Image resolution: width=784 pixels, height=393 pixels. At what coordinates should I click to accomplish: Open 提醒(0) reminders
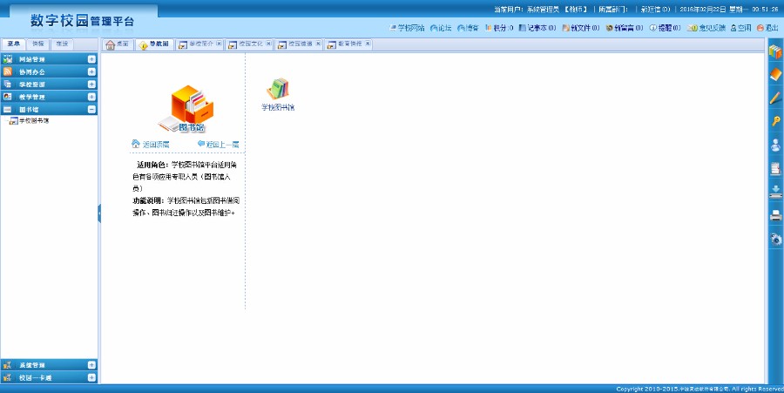tap(665, 28)
